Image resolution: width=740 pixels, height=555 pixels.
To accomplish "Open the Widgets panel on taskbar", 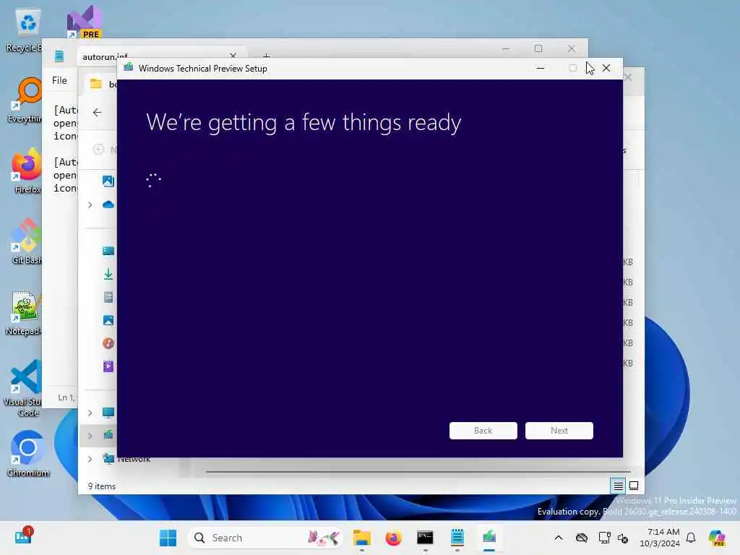I will click(22, 536).
